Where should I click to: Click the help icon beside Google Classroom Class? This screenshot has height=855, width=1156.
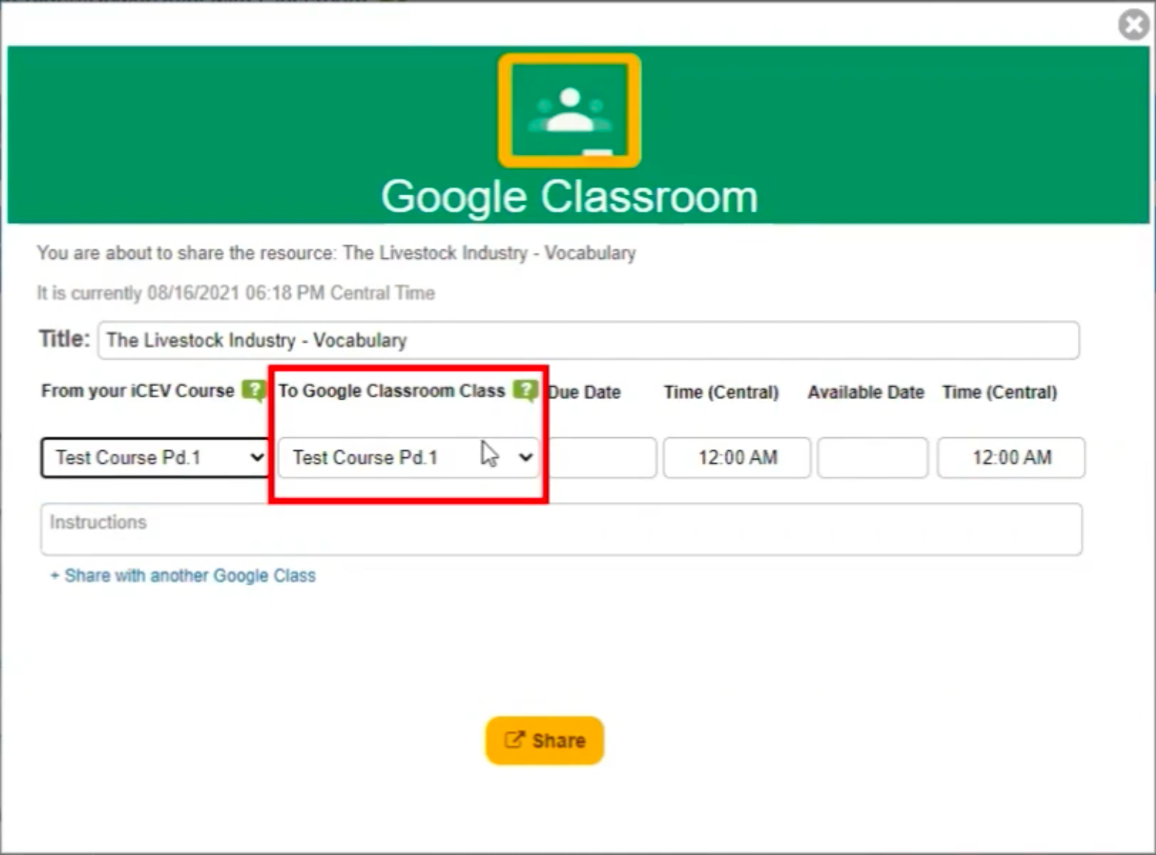526,390
